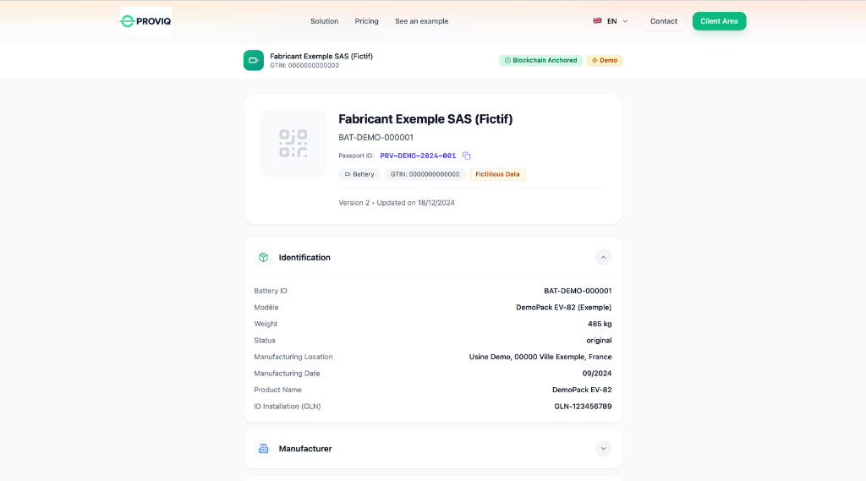Click the Manufacturer section title
Viewport: 866px width, 481px height.
click(305, 448)
